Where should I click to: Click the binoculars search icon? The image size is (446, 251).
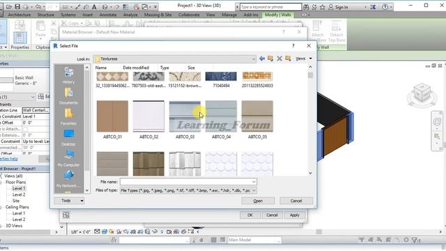(306, 7)
